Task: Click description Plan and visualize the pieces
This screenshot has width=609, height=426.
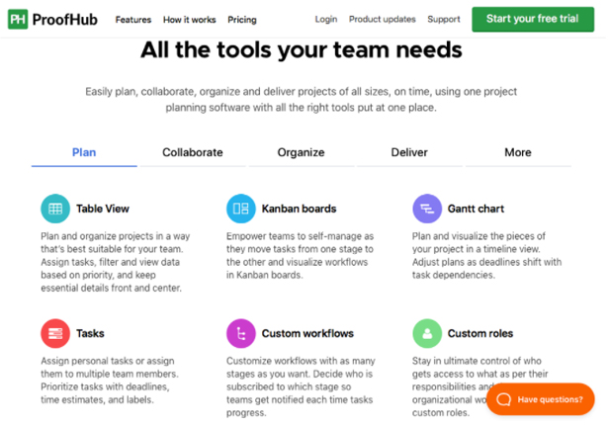Action: click(x=486, y=255)
